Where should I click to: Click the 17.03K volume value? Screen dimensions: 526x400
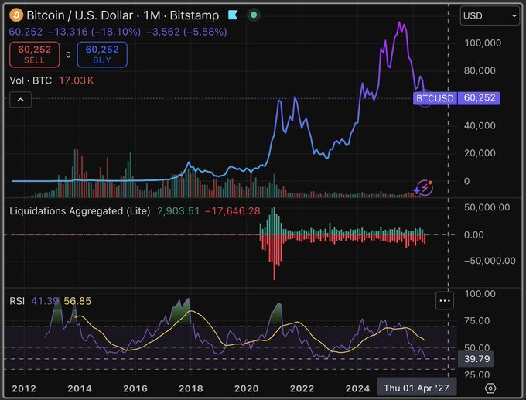tap(76, 80)
